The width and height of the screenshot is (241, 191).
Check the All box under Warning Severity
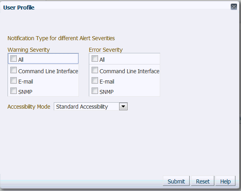pos(14,58)
